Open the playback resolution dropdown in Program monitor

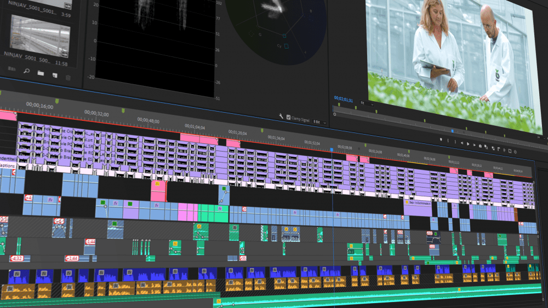(x=541, y=138)
